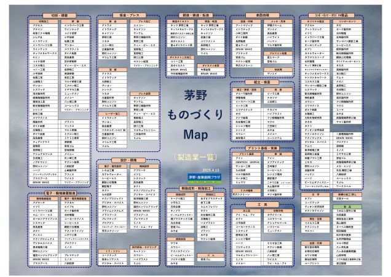Select the 表面処理 group header
Screen dimensions: 391x277
263,15
